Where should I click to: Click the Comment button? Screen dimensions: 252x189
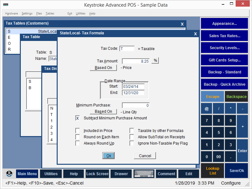166,174
